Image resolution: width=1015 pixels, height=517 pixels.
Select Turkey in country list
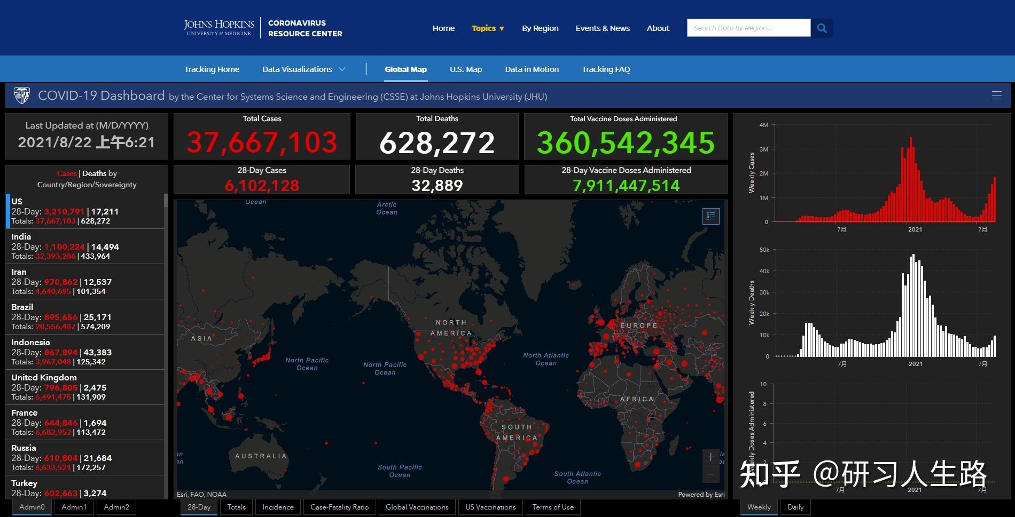click(85, 488)
